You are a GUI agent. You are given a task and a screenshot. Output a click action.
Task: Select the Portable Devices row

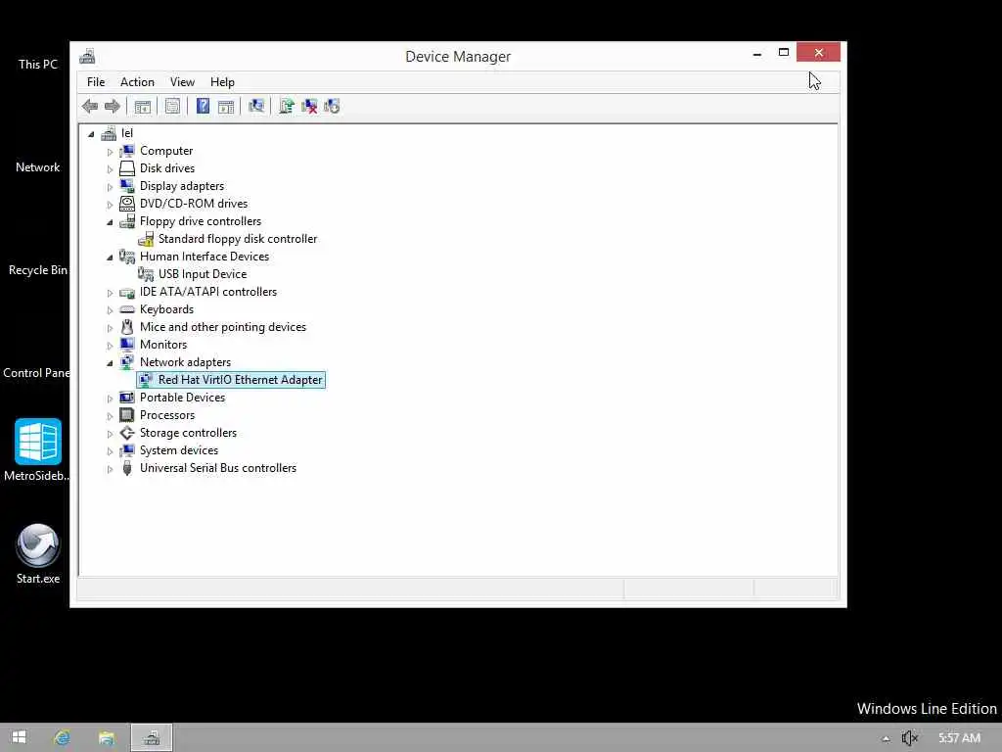coord(182,398)
